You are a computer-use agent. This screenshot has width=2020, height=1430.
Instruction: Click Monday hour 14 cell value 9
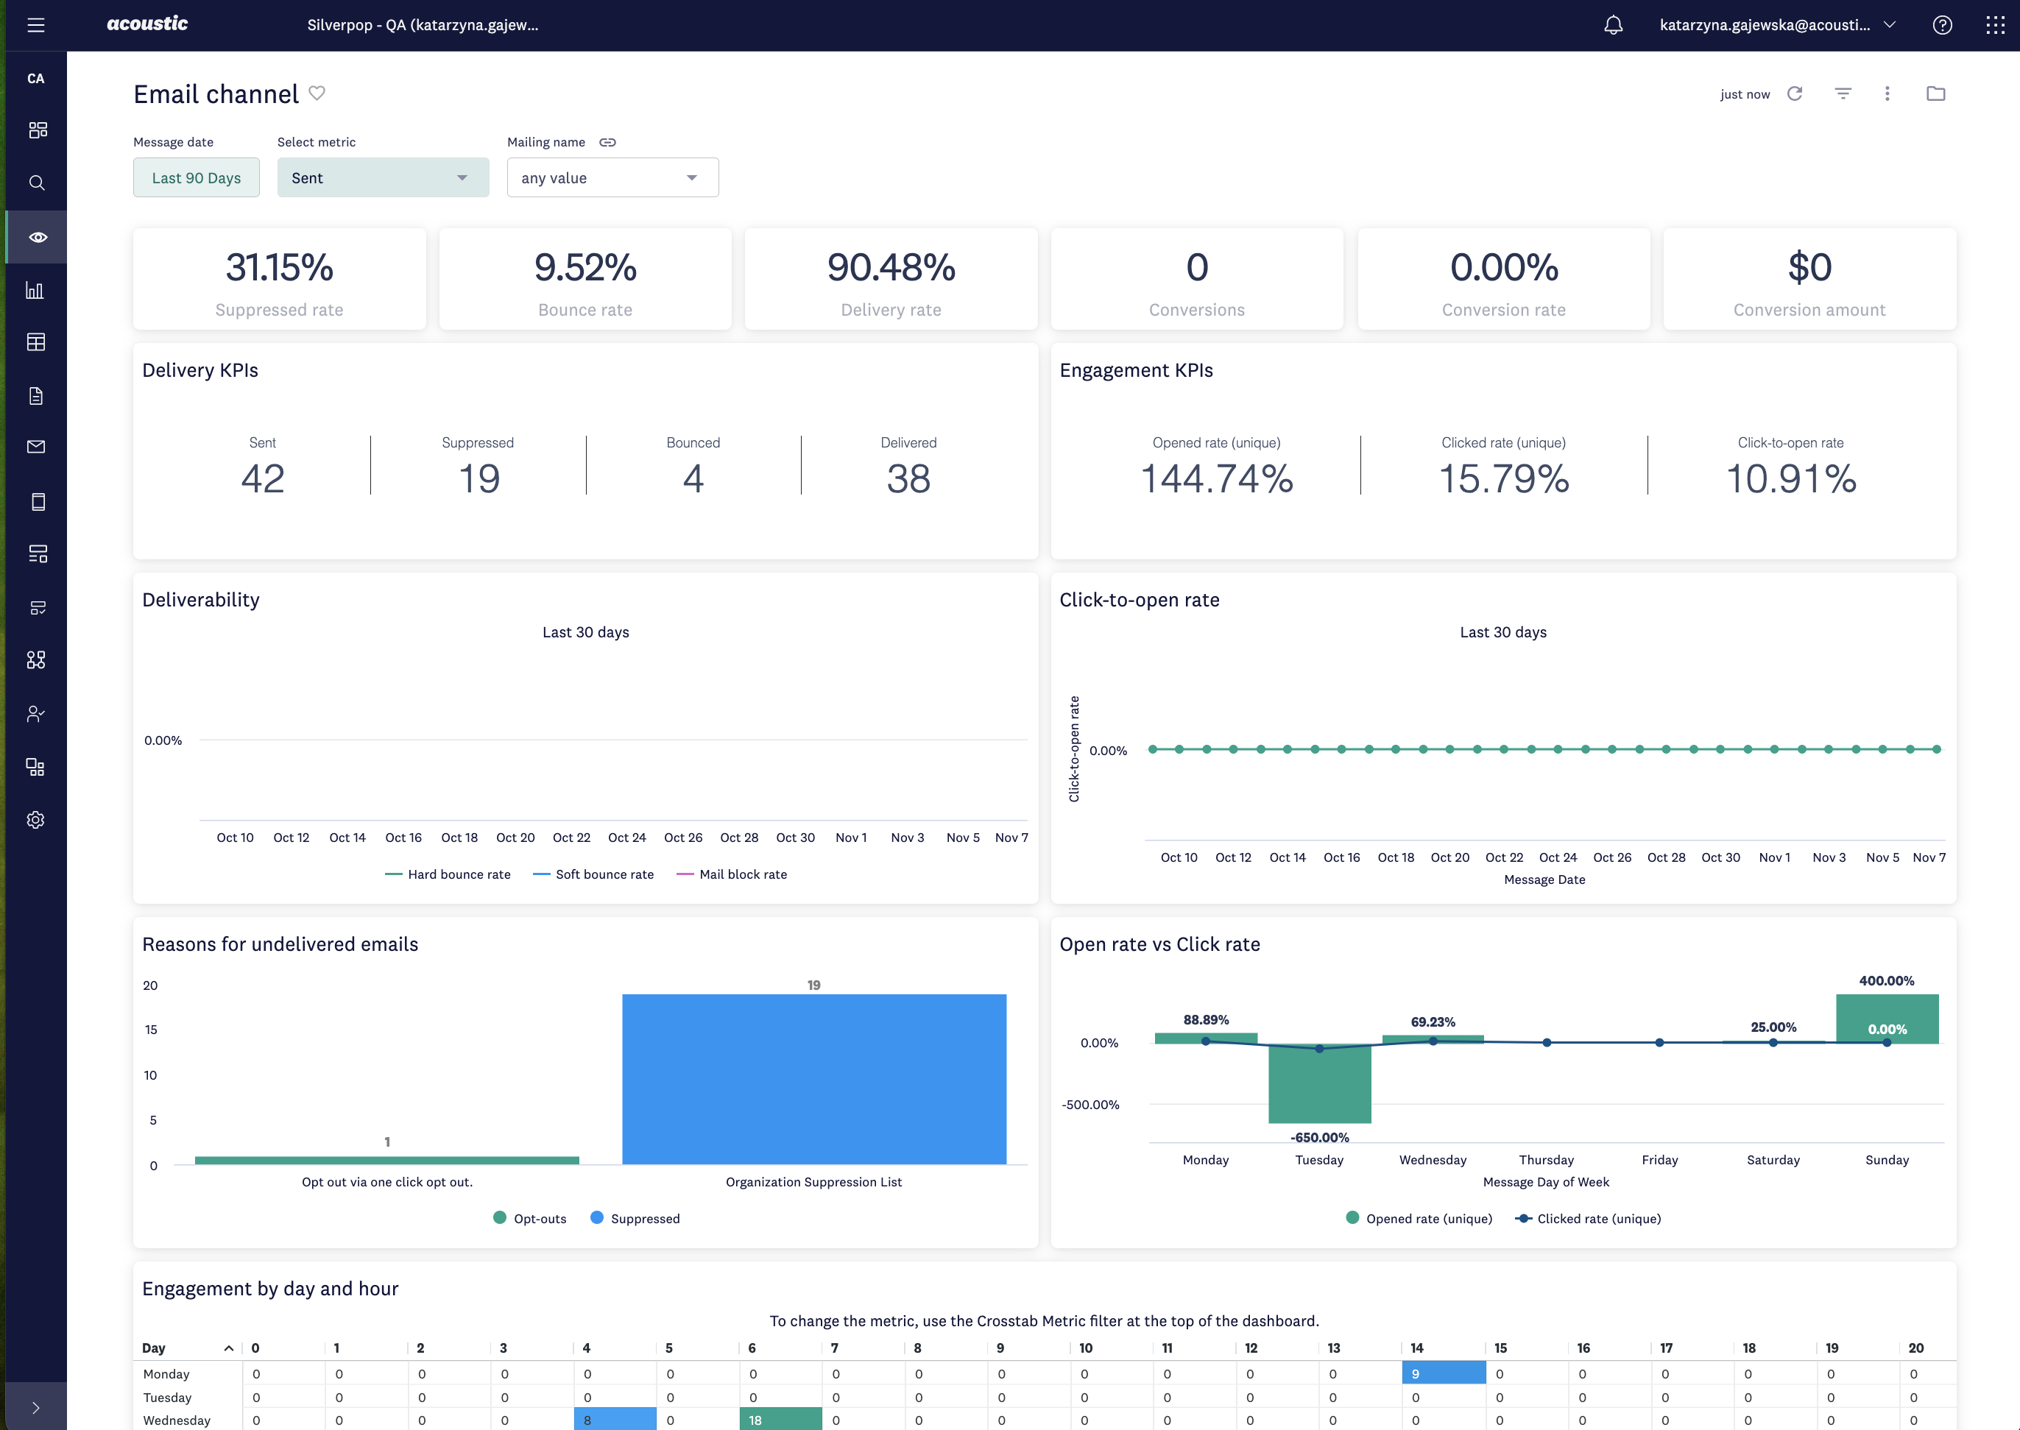1444,1373
